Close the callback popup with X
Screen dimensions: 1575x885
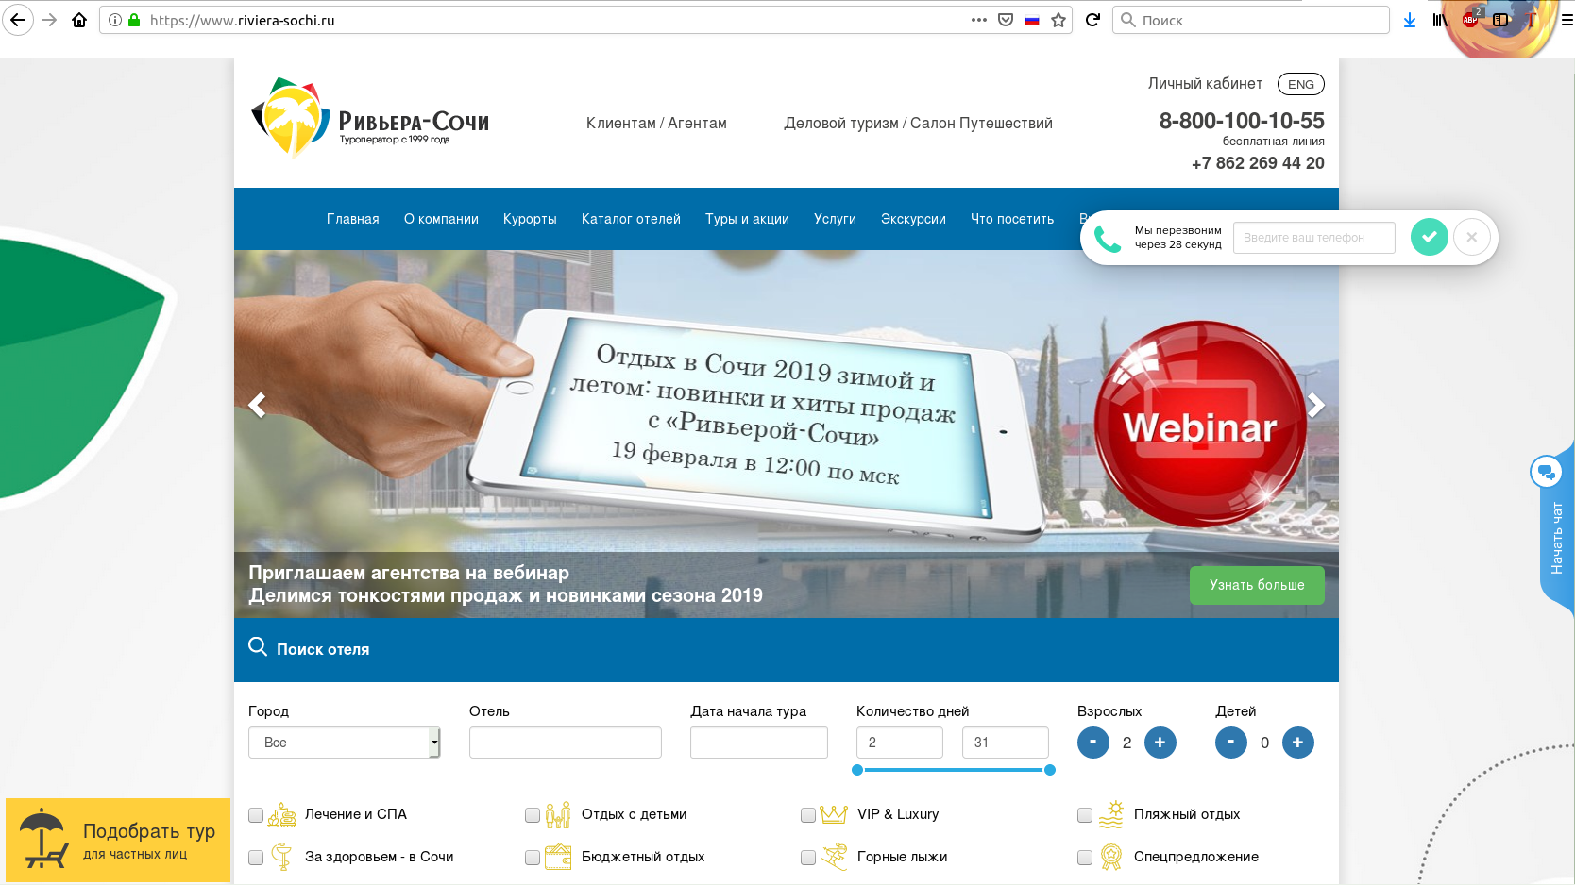click(x=1472, y=237)
